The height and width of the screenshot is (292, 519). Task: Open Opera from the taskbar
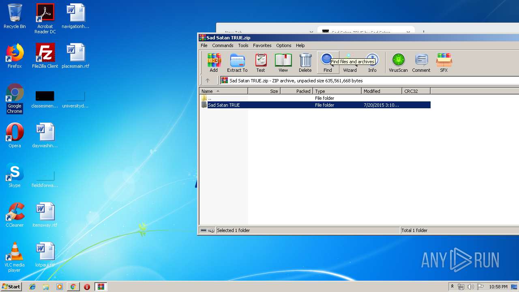tap(87, 287)
